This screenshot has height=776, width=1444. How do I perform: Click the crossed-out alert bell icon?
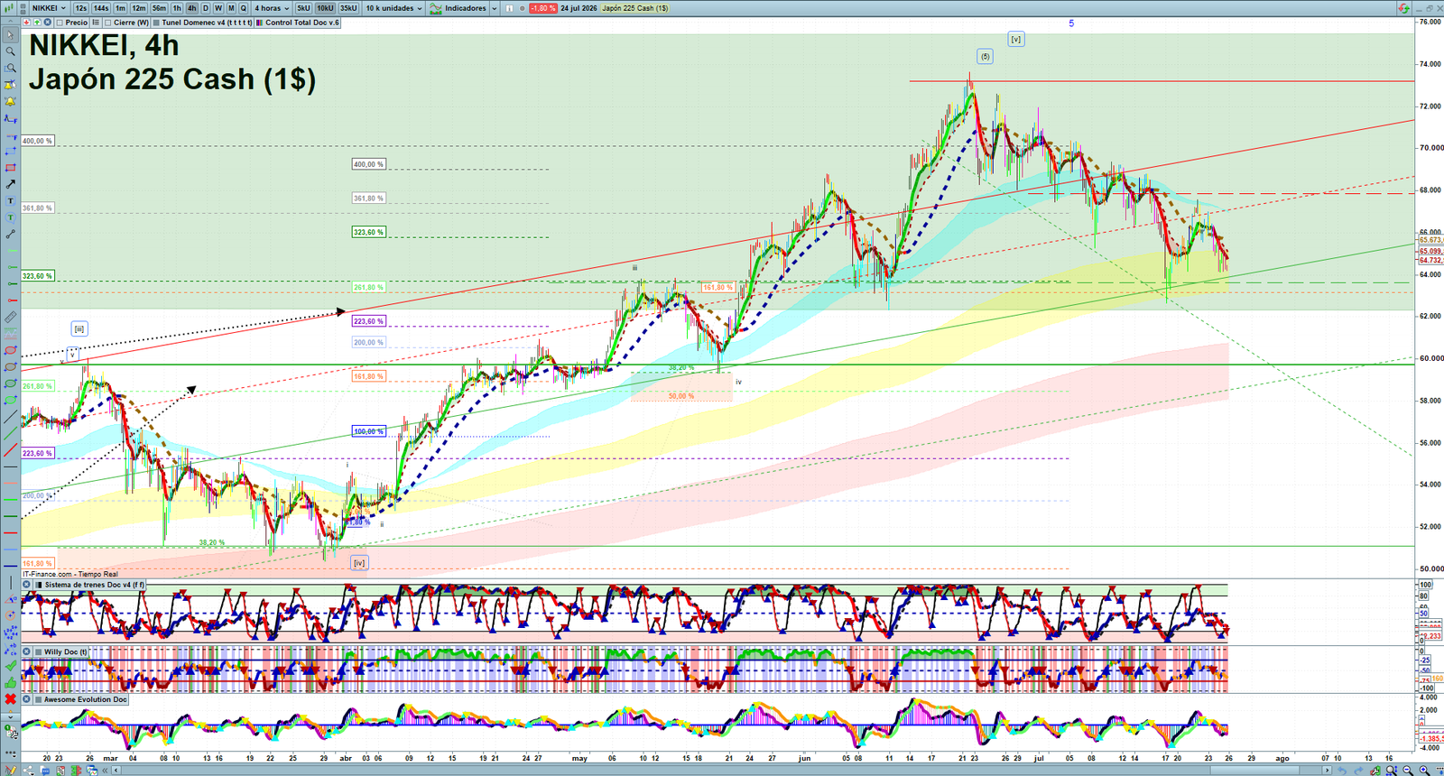click(10, 85)
